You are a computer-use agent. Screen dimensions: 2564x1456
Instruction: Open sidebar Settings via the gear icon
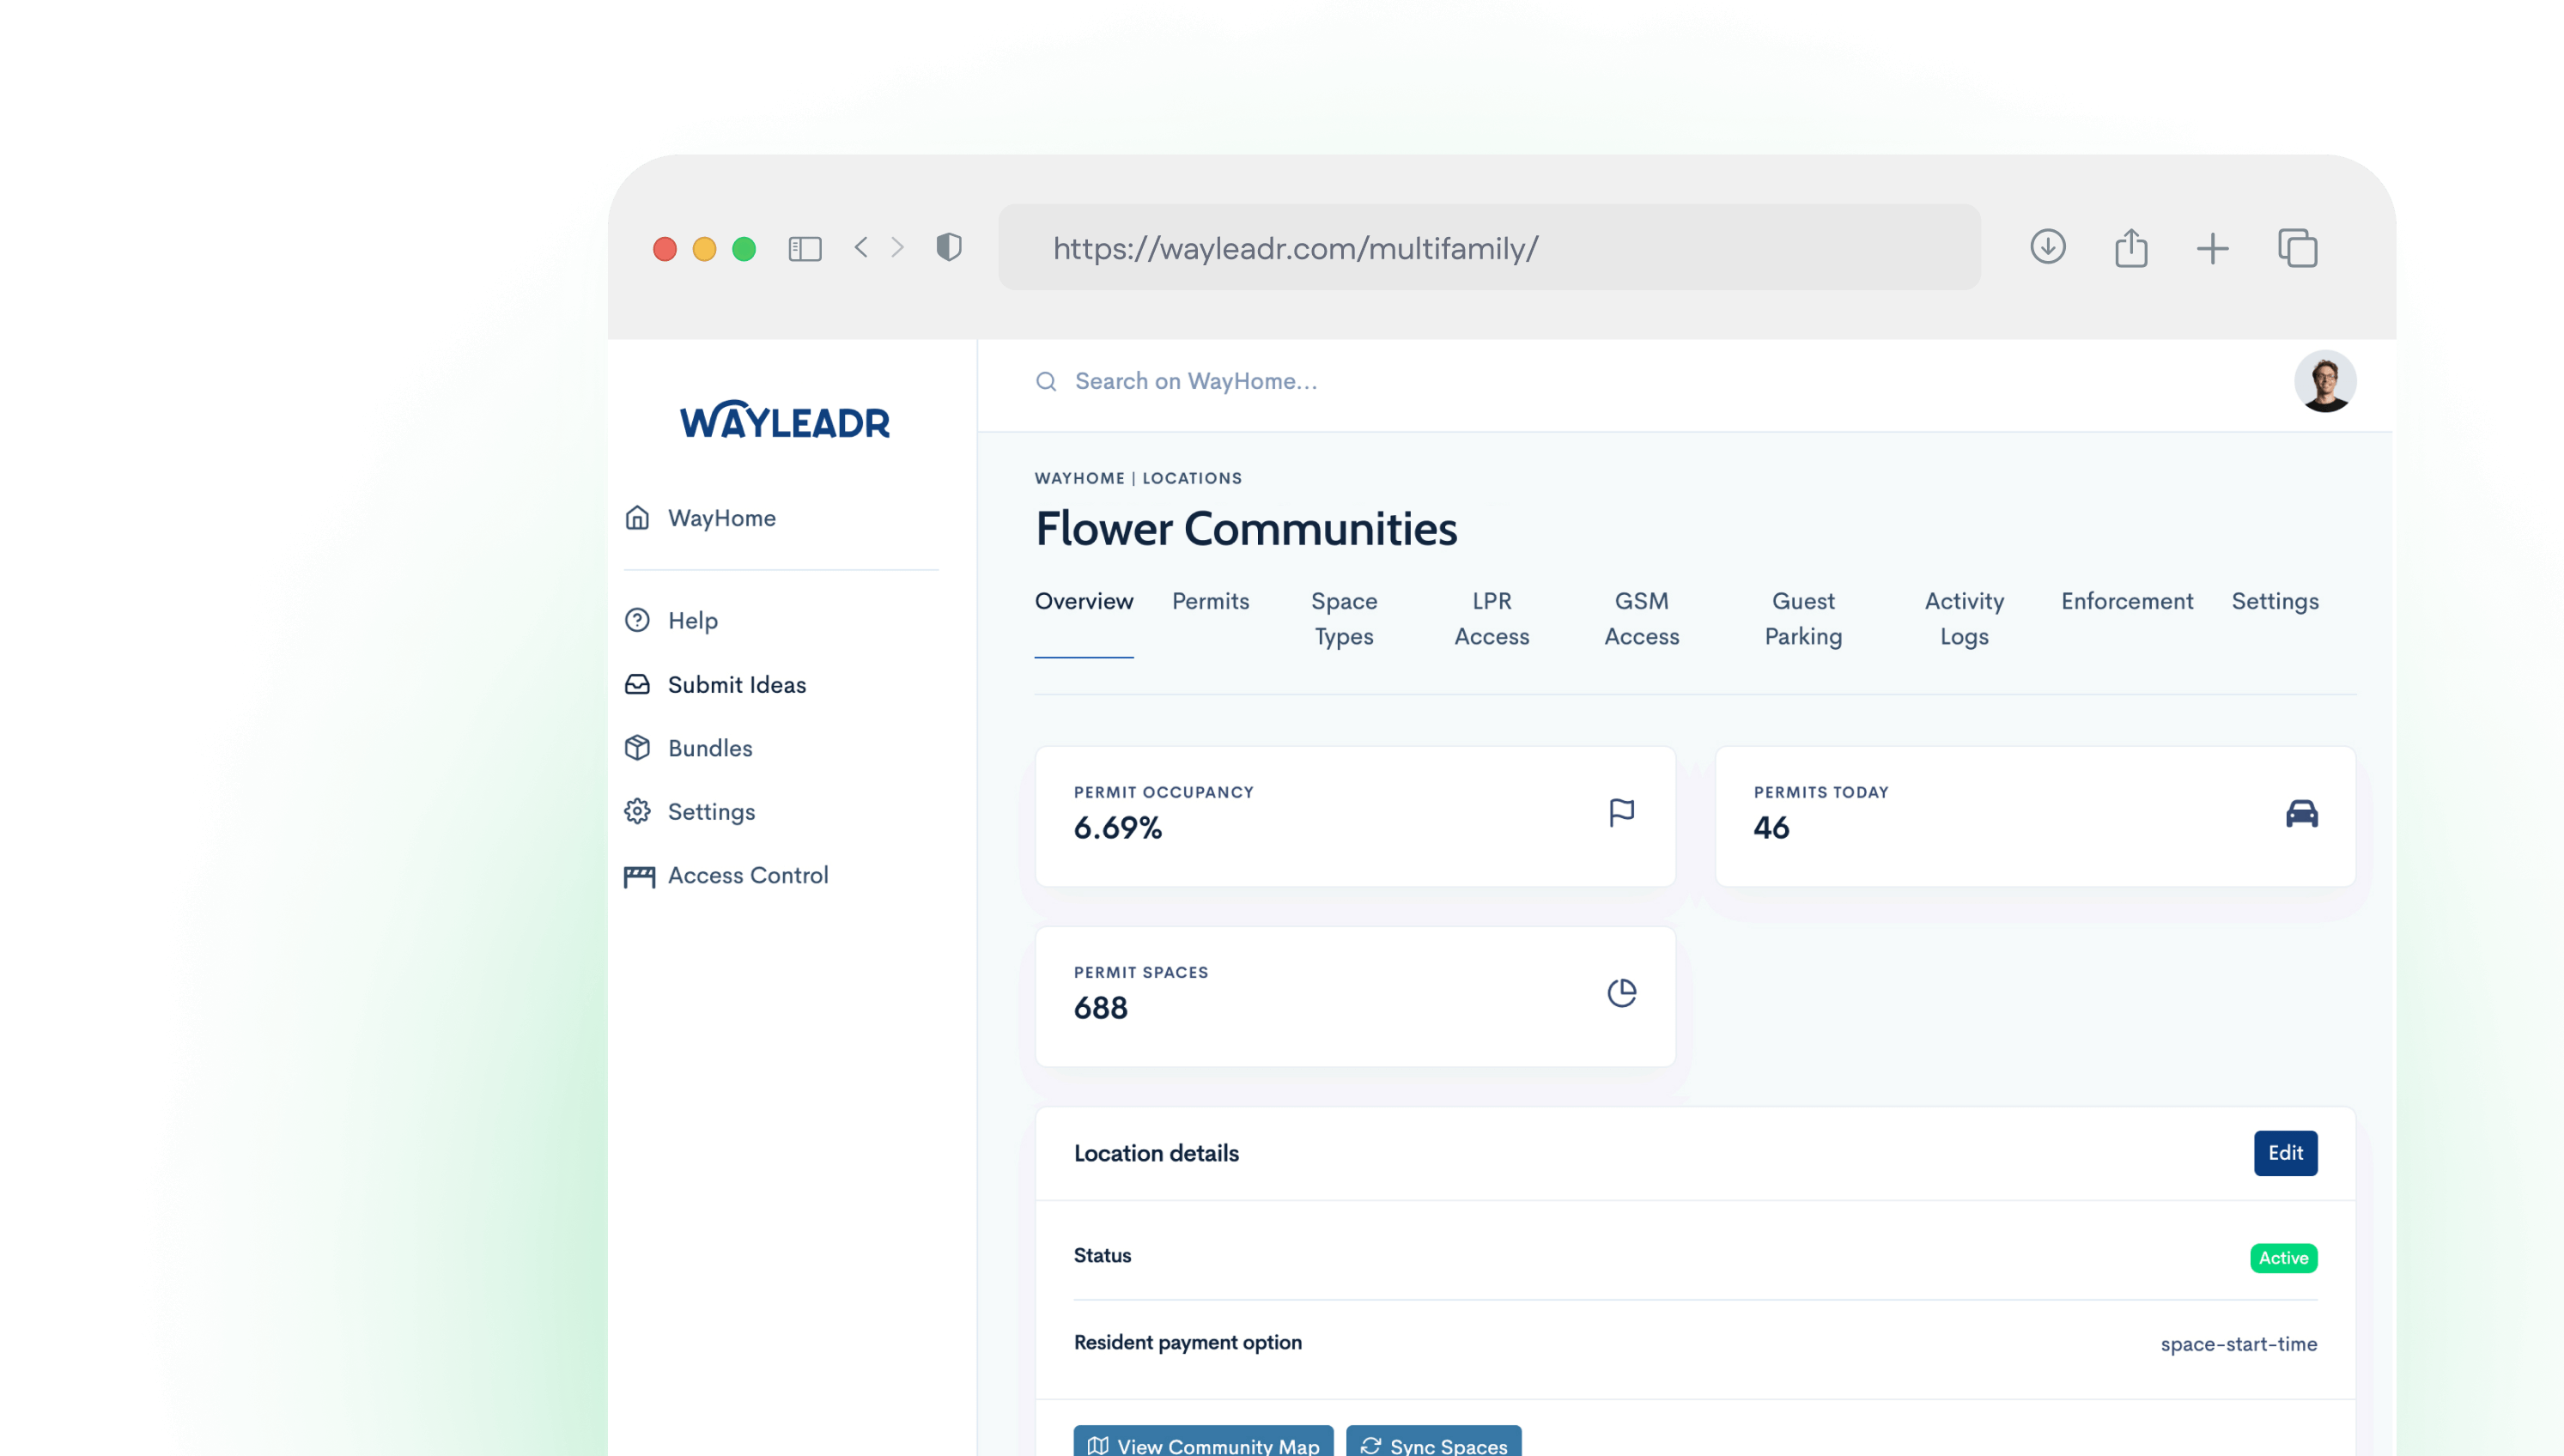tap(638, 812)
